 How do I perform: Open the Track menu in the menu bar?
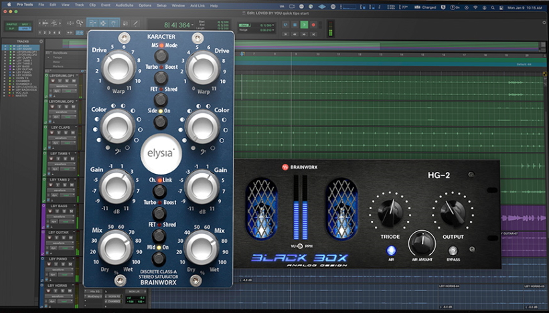tap(80, 5)
